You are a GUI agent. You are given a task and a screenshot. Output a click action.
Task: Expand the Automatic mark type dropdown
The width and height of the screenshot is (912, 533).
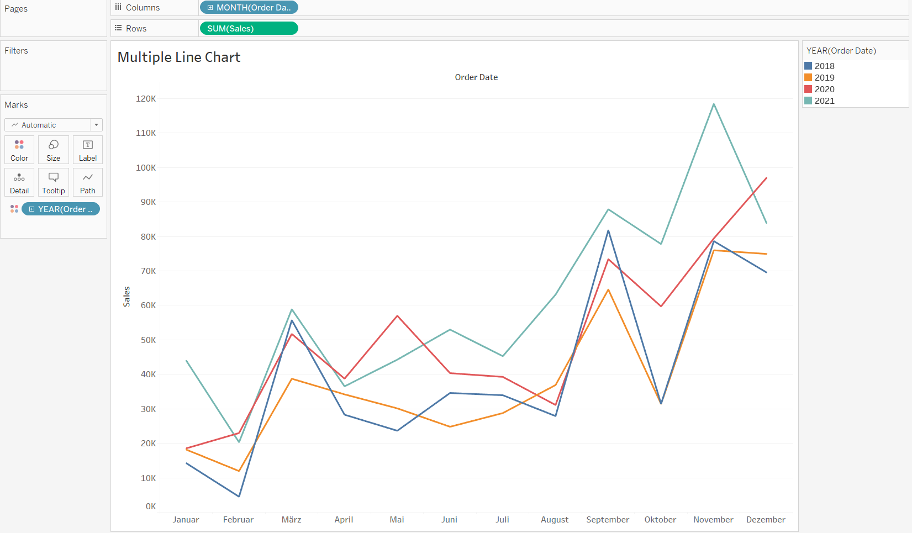click(x=54, y=125)
